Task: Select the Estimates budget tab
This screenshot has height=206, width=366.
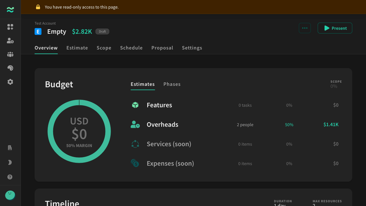Action: [x=143, y=84]
